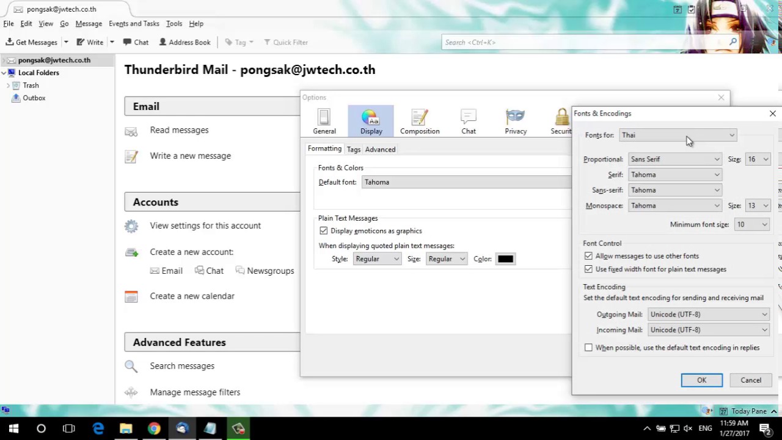Enable default text encoding in replies checkbox
This screenshot has width=782, height=440.
pos(588,348)
